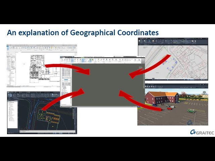Click the blue highlighted item in the Navisworks selection tree

[x=66, y=79]
